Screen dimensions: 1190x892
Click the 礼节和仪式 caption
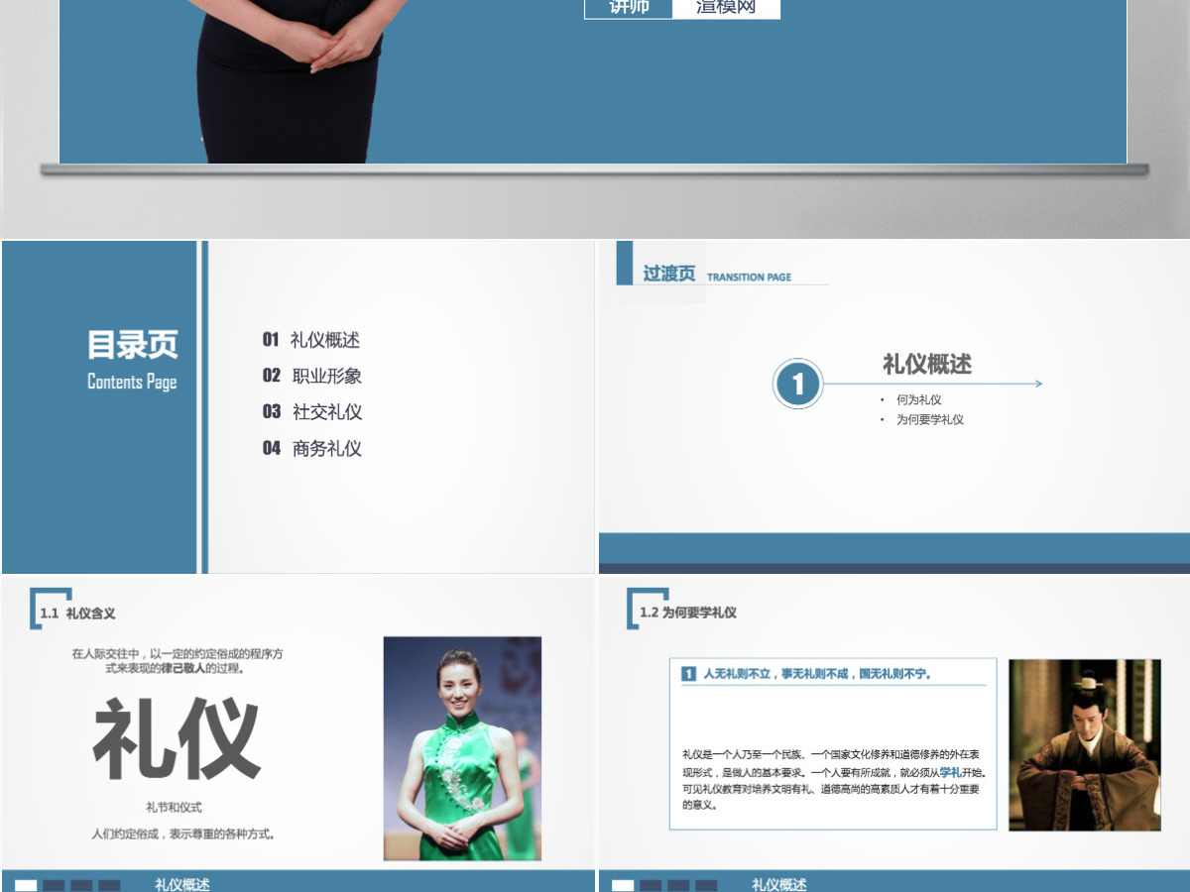[x=174, y=808]
